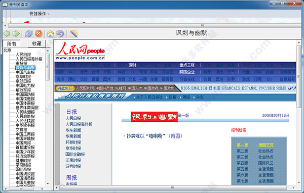Switch language to ESPANOL

[x=249, y=88]
